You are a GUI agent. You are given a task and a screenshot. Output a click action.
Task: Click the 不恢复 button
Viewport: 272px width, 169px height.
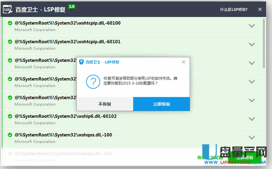coord(105,104)
